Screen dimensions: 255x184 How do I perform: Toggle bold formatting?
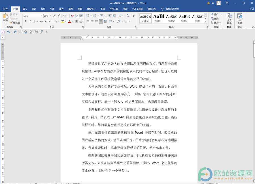(26, 21)
